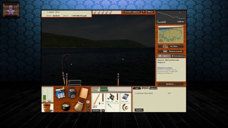
Task: Switch to the Игроки tab
Action: [x=145, y=88]
